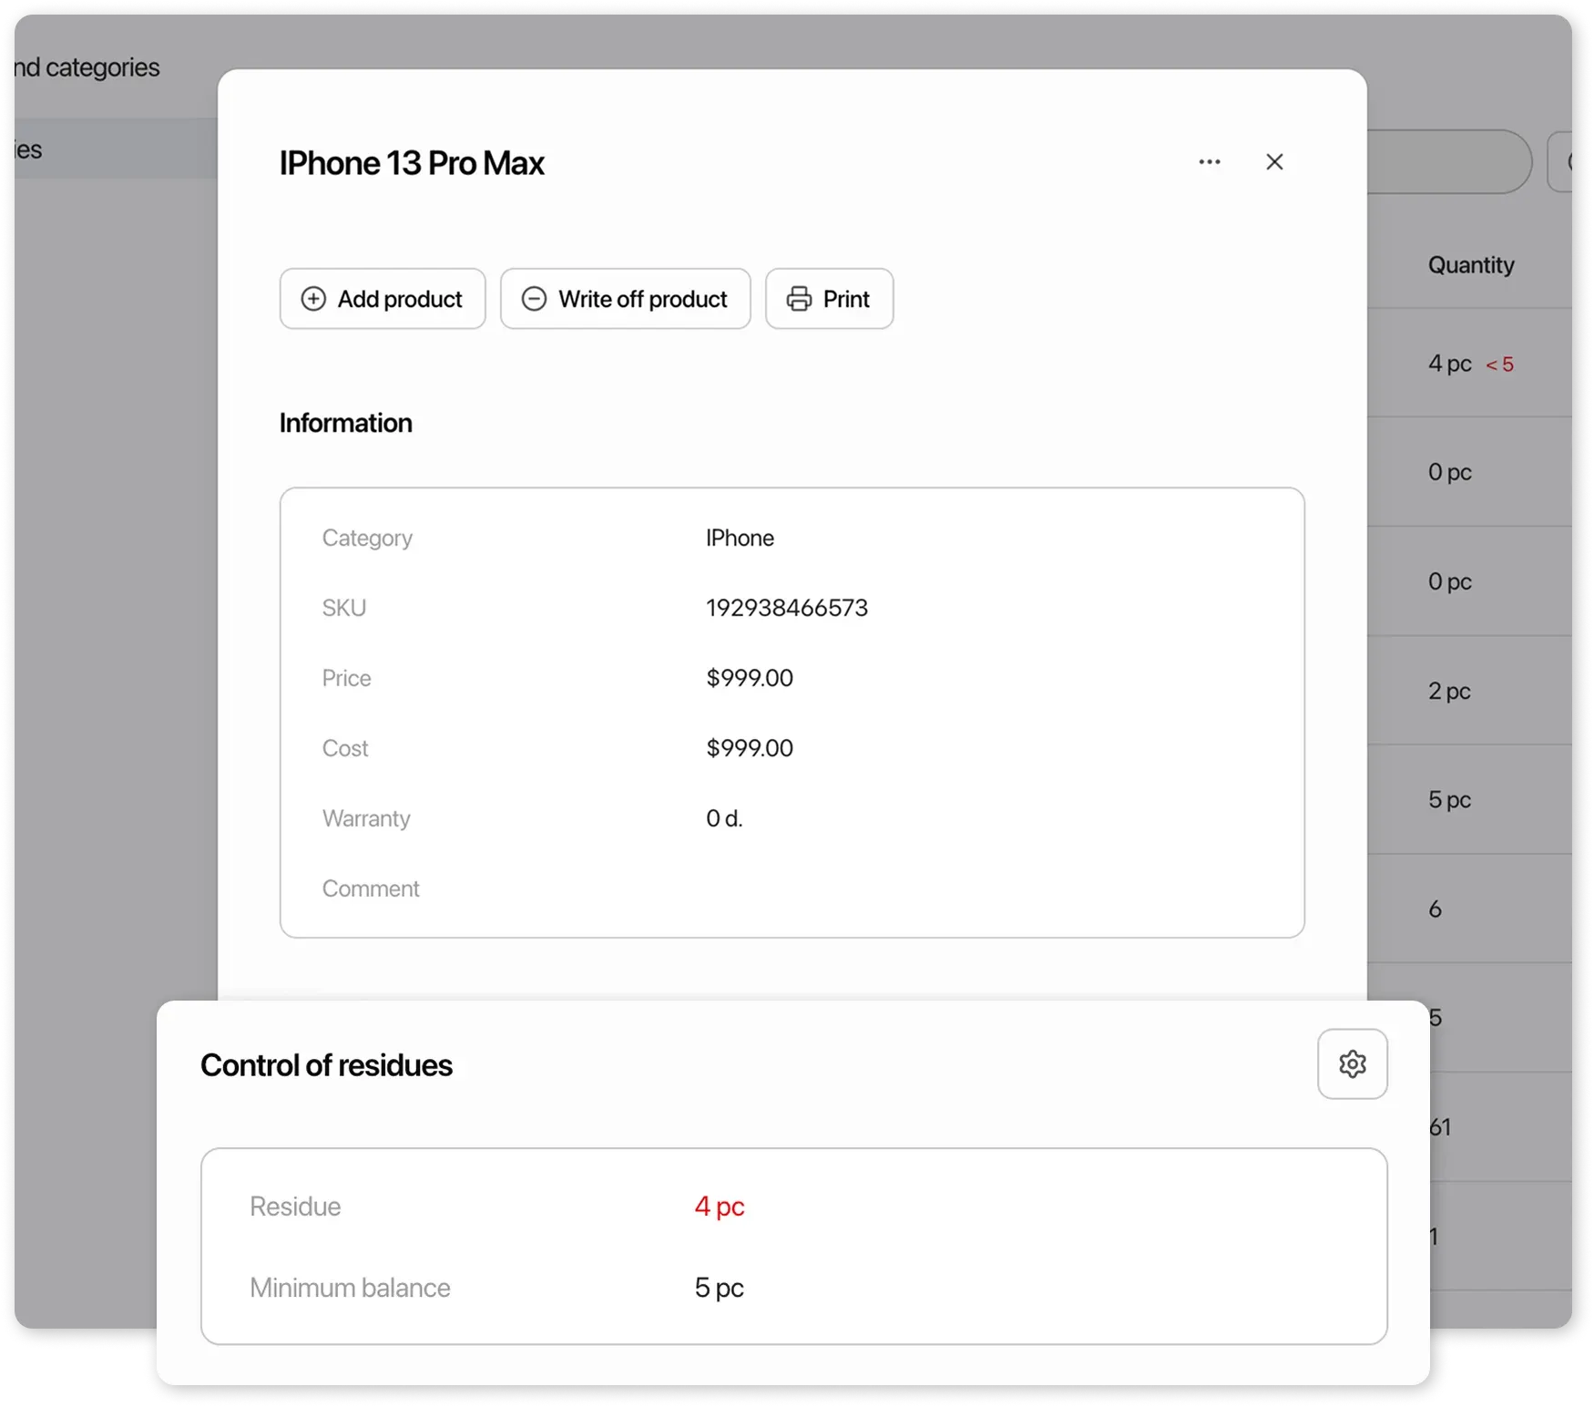Click the Quantity column header

(x=1471, y=265)
